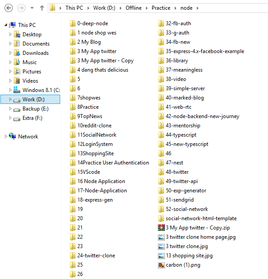This screenshot has width=268, height=279.
Task: Select '14Practice User Authentication' folder
Action: pyautogui.click(x=113, y=163)
